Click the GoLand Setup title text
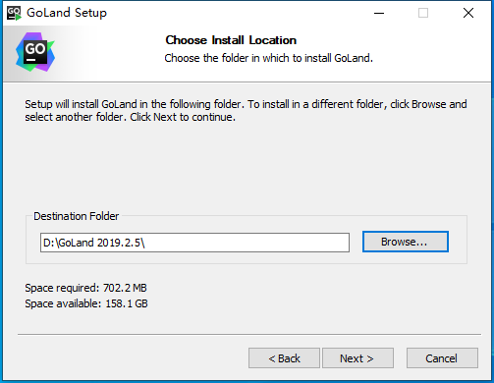Image resolution: width=494 pixels, height=383 pixels. pyautogui.click(x=67, y=13)
